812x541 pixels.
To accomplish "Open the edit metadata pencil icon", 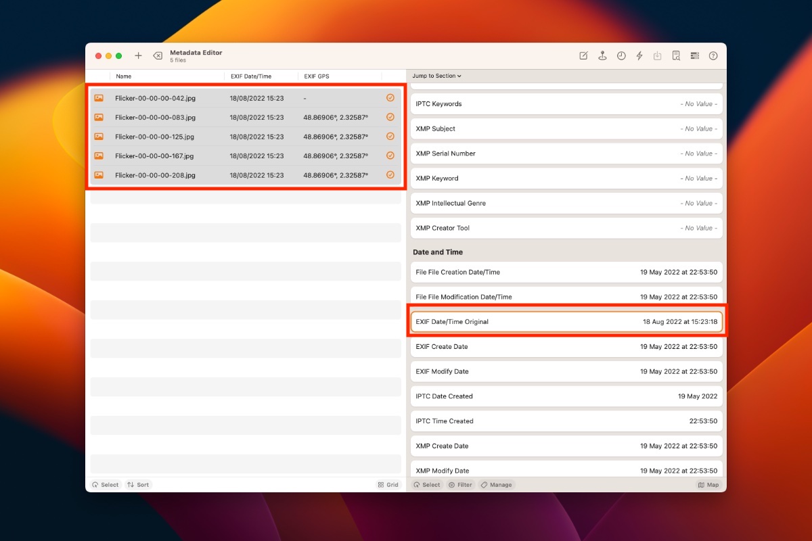I will point(583,56).
